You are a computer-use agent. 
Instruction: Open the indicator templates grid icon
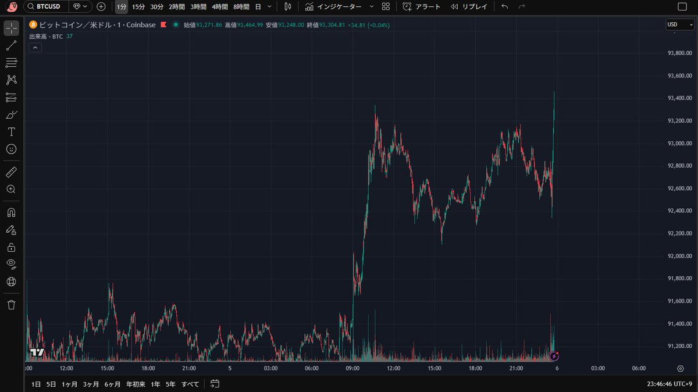(386, 6)
